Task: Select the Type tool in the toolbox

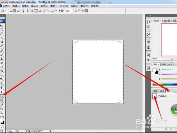Action: 2,88
